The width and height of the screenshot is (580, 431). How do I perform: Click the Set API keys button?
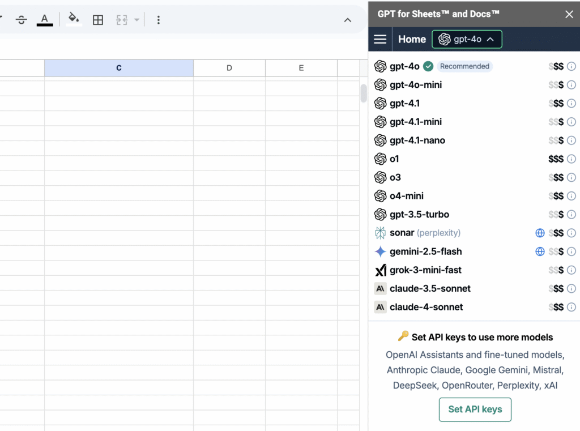click(475, 409)
